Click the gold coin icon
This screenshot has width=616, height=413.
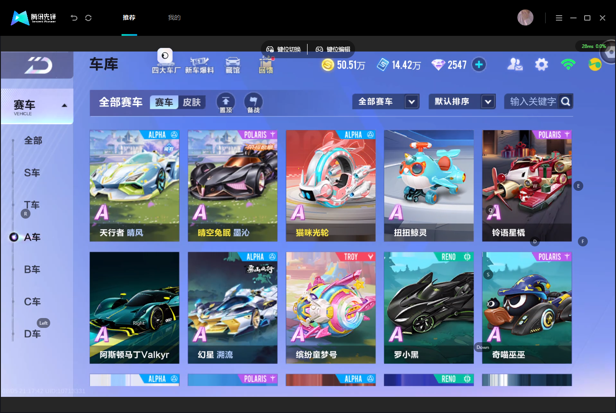tap(328, 65)
